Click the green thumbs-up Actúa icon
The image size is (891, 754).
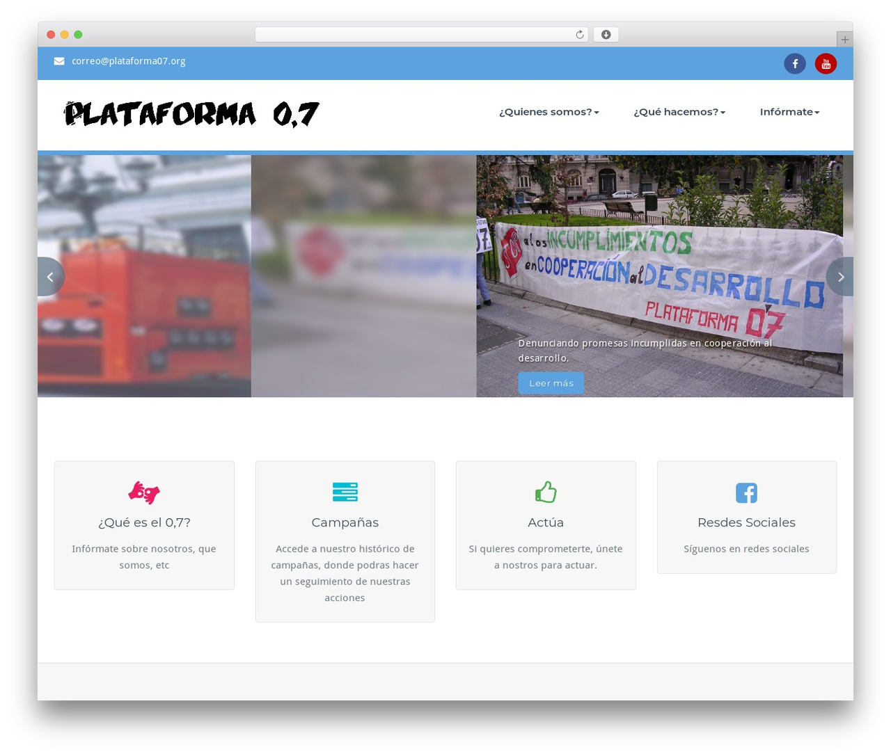coord(546,492)
